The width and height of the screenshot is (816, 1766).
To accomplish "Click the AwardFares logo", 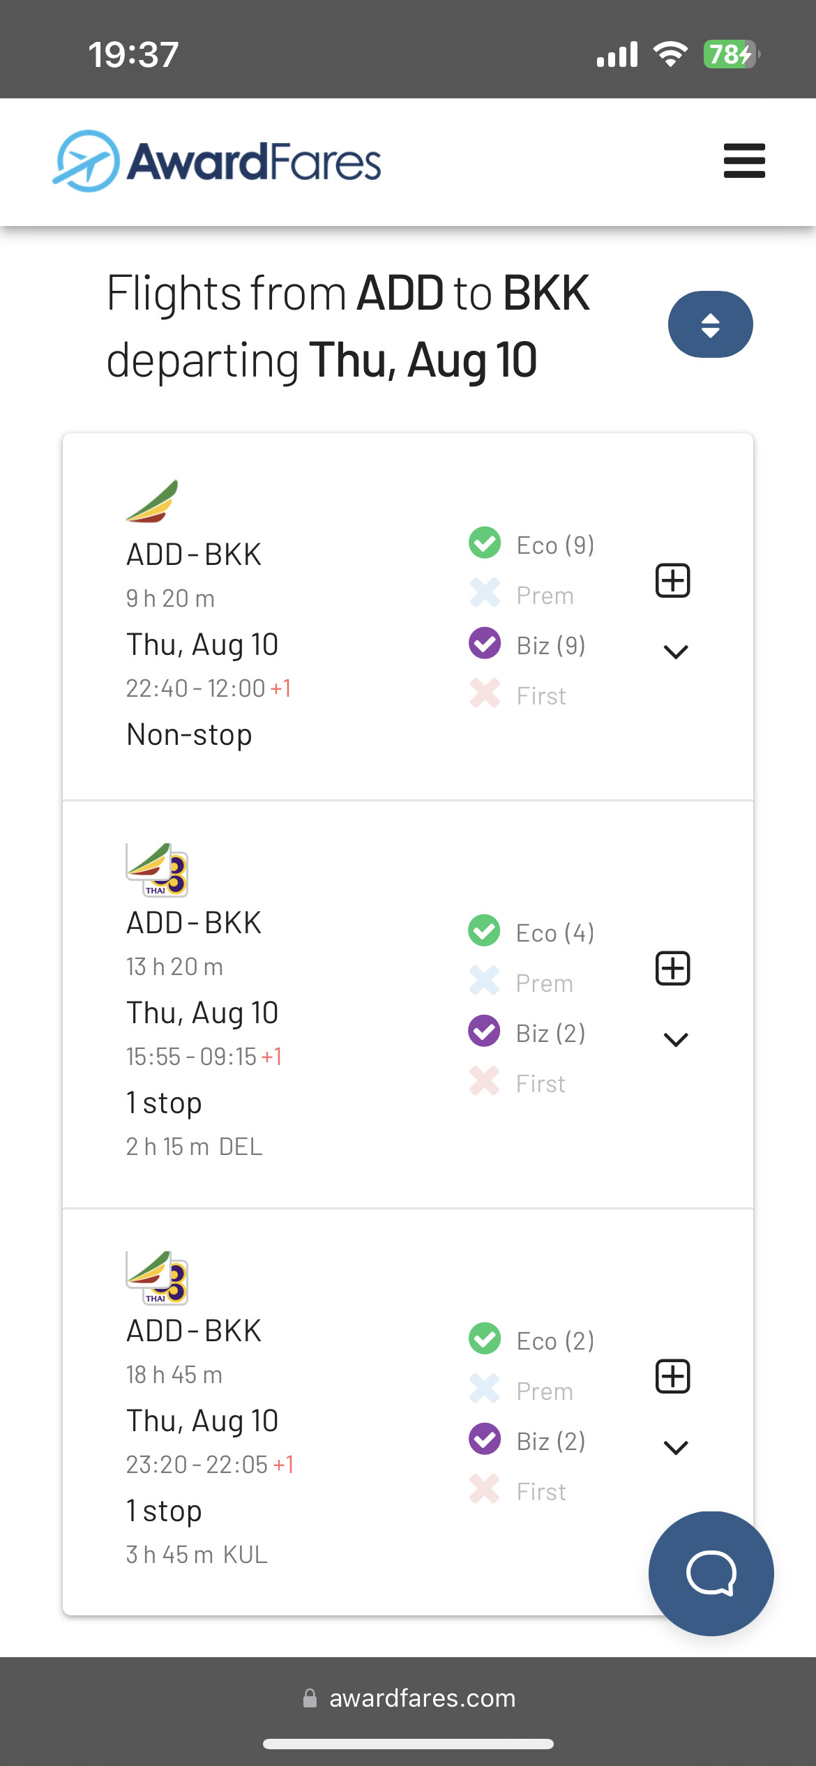I will pos(218,161).
